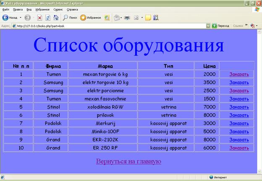This screenshot has width=262, height=181.
Task: Click Заказать link for Merkurij row
Action: [239, 123]
